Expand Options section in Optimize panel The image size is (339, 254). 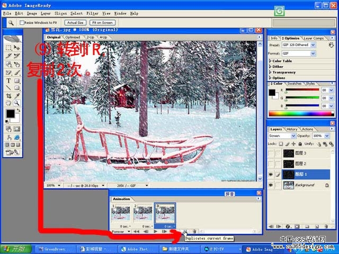tap(270, 78)
